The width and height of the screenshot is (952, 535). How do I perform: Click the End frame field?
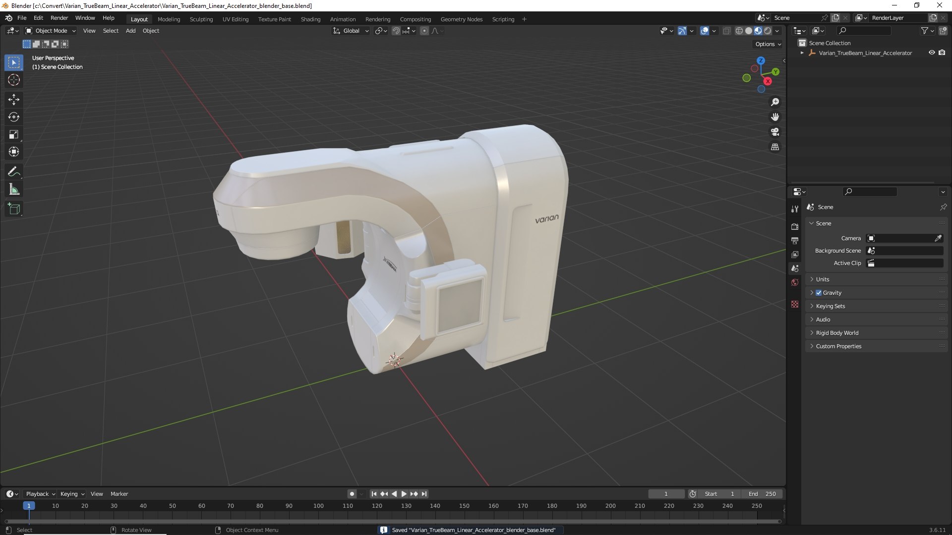click(762, 494)
